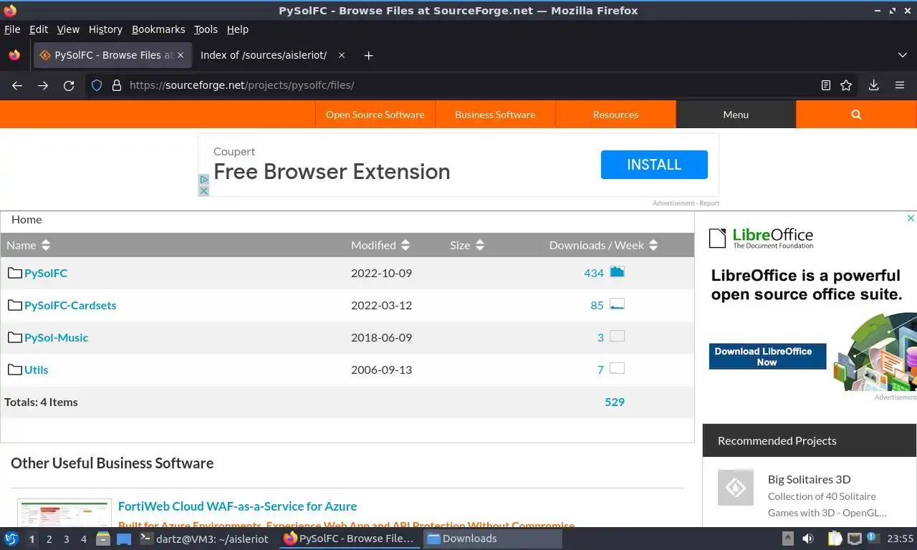Open the Tools menu

206,29
